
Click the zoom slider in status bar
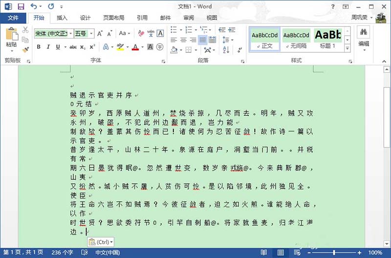pyautogui.click(x=334, y=253)
